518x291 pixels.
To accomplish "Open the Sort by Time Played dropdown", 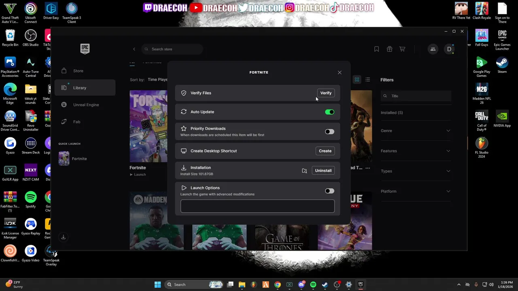I will pyautogui.click(x=157, y=80).
